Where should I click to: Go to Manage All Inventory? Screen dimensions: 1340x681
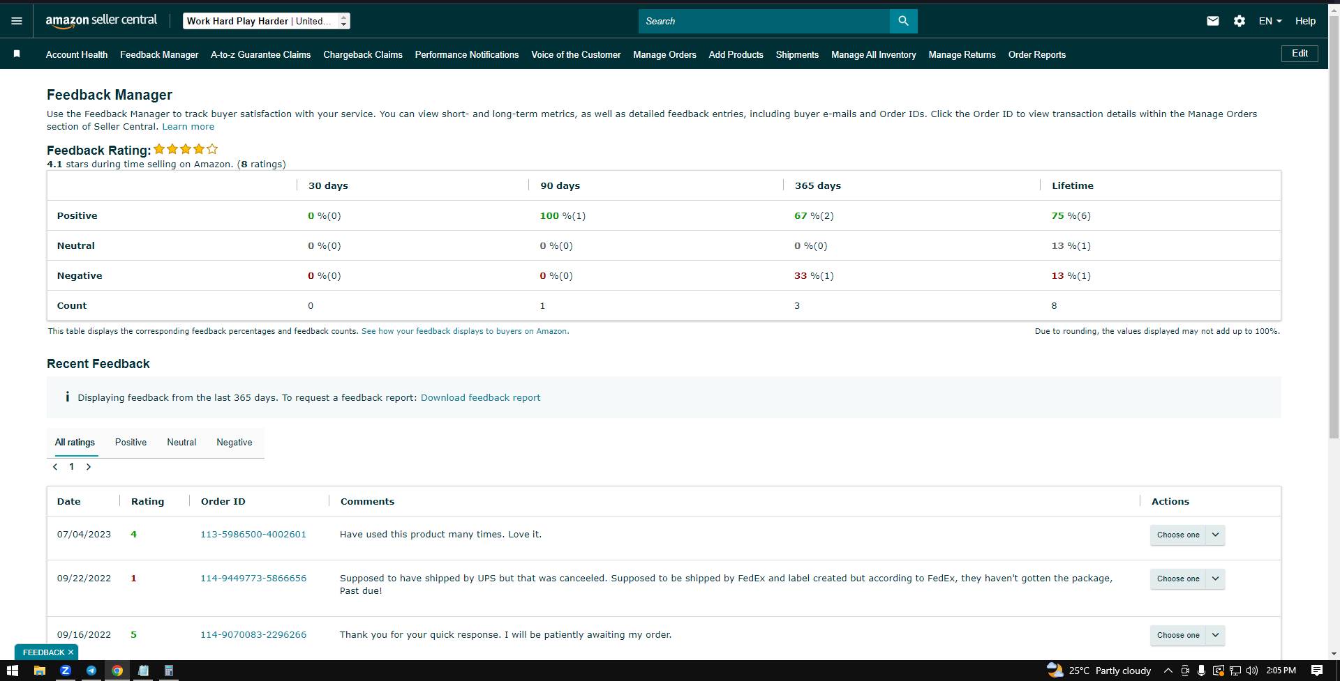point(874,54)
